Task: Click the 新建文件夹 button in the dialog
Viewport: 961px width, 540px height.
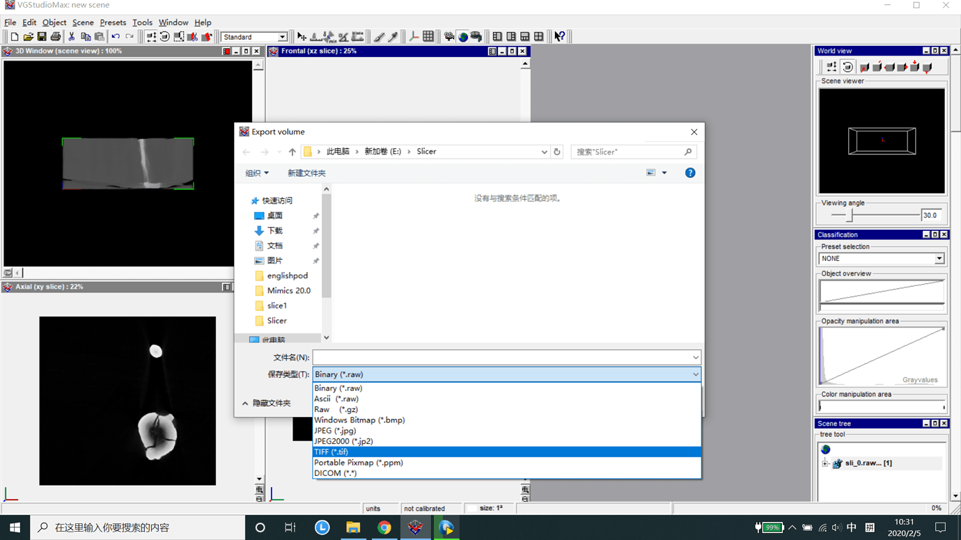Action: [306, 173]
